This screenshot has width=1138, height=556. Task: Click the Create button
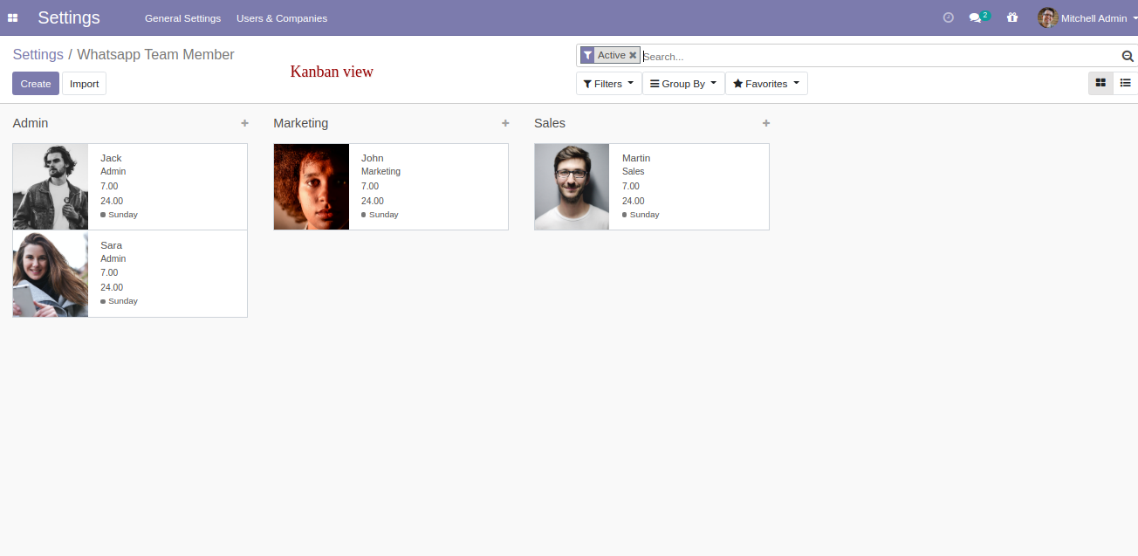(x=36, y=84)
